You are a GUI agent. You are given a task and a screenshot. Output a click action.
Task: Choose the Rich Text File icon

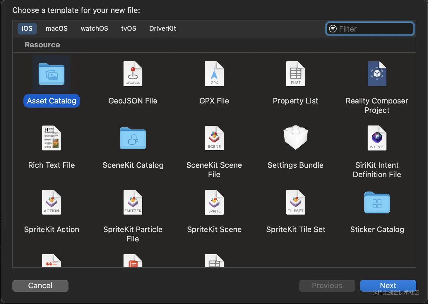pyautogui.click(x=52, y=138)
